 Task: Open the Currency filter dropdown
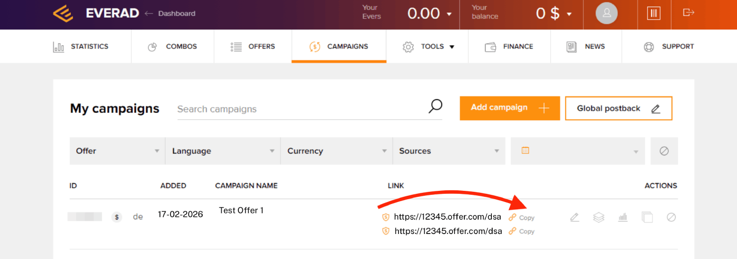(x=337, y=151)
